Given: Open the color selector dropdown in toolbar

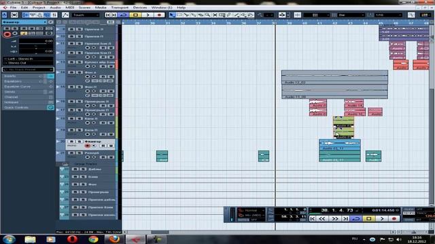Looking at the screenshot, I should [426, 15].
